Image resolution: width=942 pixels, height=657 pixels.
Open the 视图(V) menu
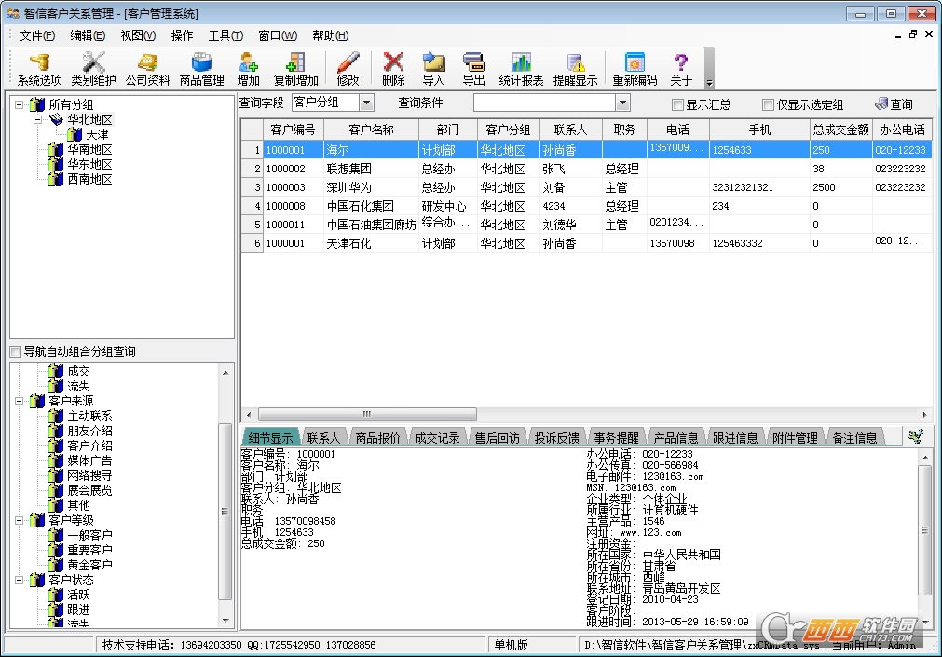138,35
